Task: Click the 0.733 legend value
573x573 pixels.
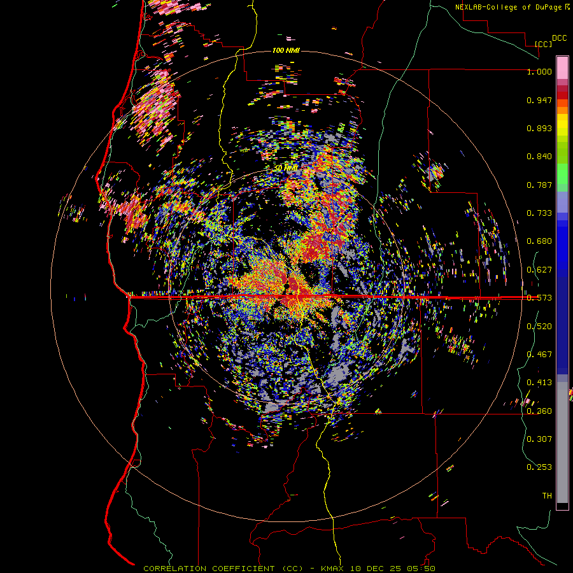Action: [x=539, y=213]
